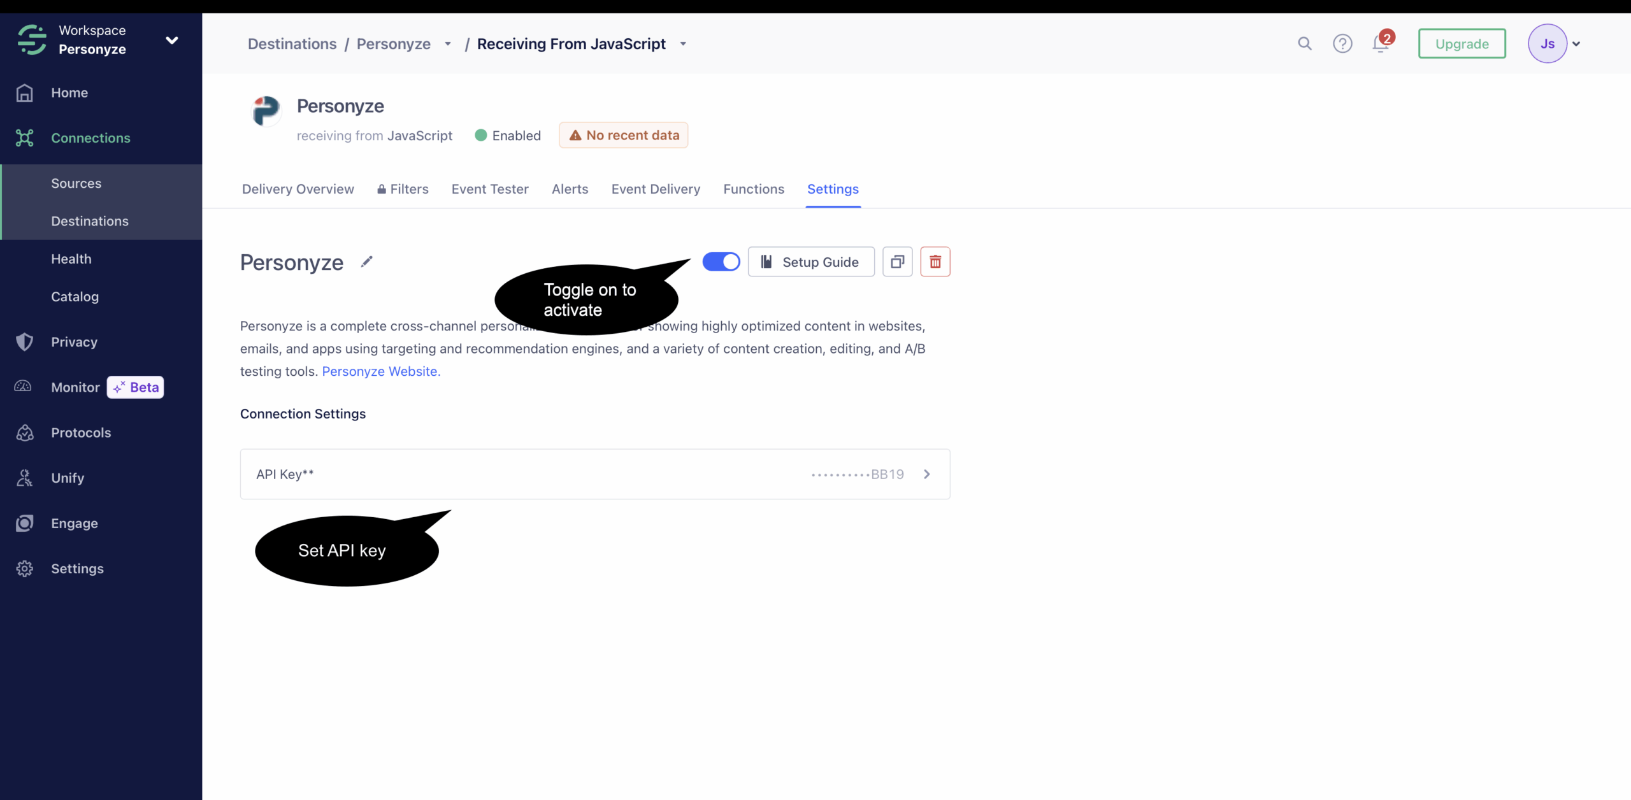Edit destination name with pencil icon
This screenshot has width=1631, height=800.
[366, 262]
